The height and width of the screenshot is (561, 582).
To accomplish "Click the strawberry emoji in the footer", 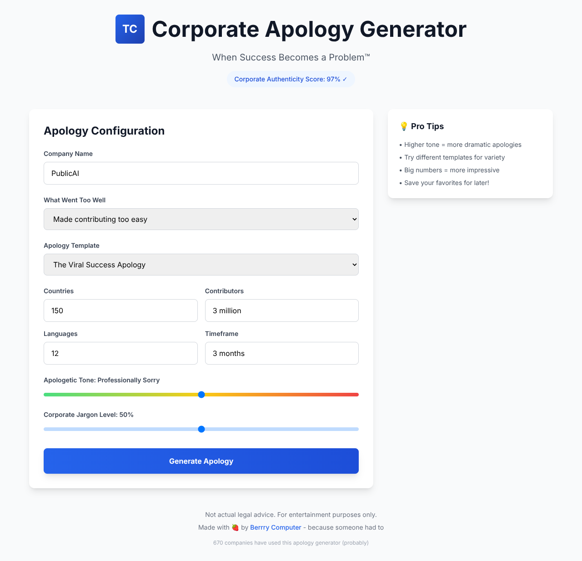I will (x=235, y=527).
